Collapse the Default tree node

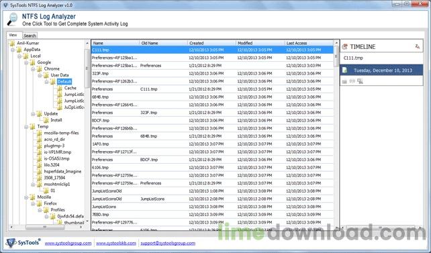pyautogui.click(x=46, y=82)
